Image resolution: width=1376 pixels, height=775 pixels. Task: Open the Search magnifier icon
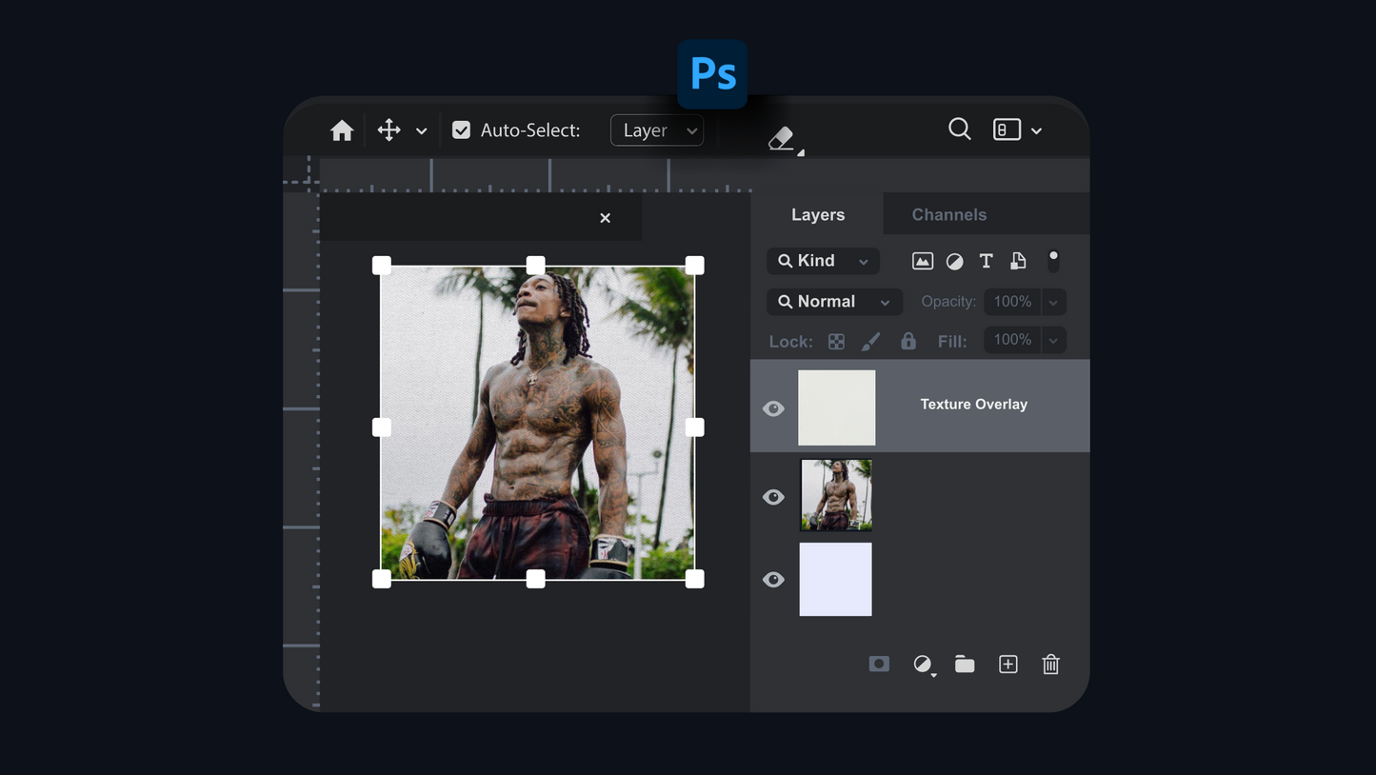point(959,129)
